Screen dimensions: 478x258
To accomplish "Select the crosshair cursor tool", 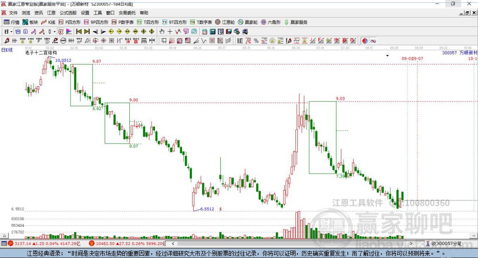I will [x=170, y=32].
